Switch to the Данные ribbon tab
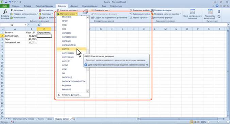 74,6
